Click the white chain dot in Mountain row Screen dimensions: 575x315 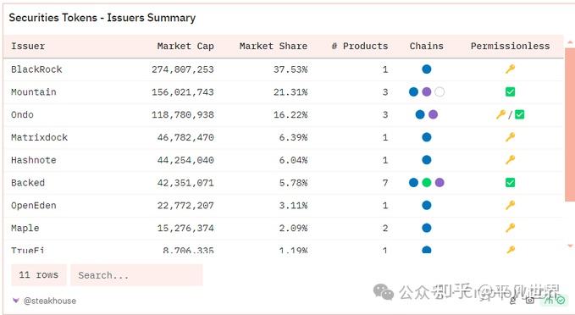tap(440, 91)
